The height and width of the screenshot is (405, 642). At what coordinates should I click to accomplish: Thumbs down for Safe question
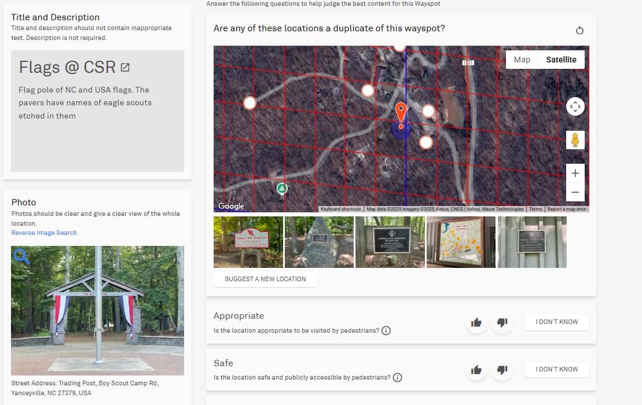click(502, 370)
